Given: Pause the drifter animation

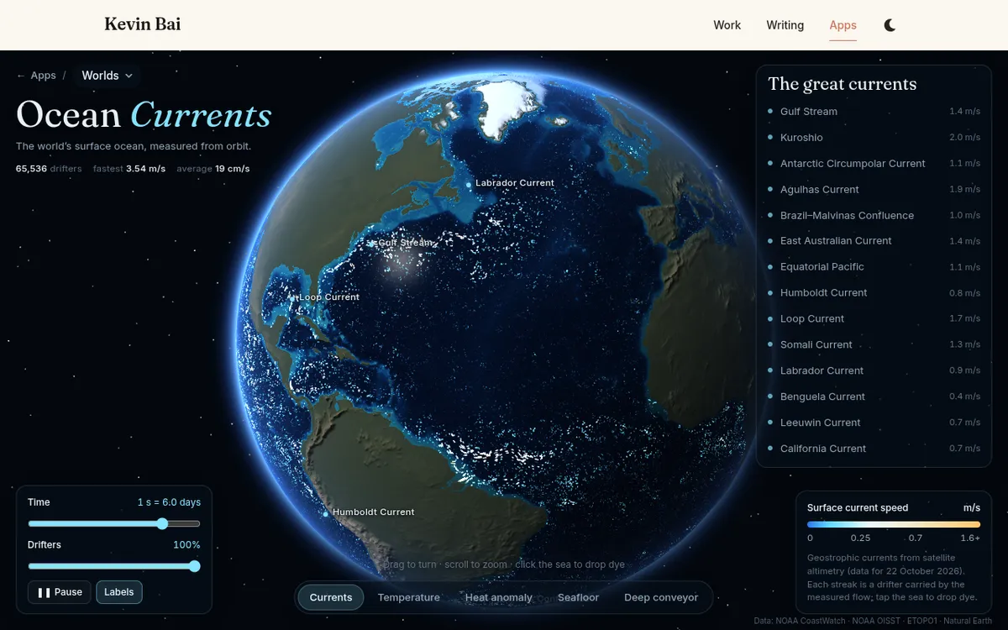Looking at the screenshot, I should (x=60, y=592).
